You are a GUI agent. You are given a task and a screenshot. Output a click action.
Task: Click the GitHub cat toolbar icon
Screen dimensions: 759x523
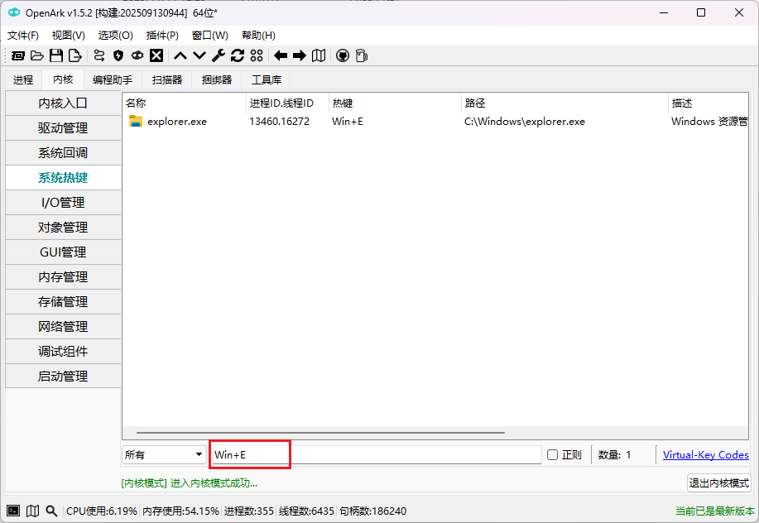point(343,55)
